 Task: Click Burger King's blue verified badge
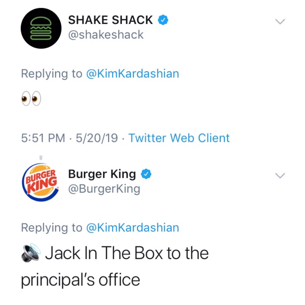point(147,174)
